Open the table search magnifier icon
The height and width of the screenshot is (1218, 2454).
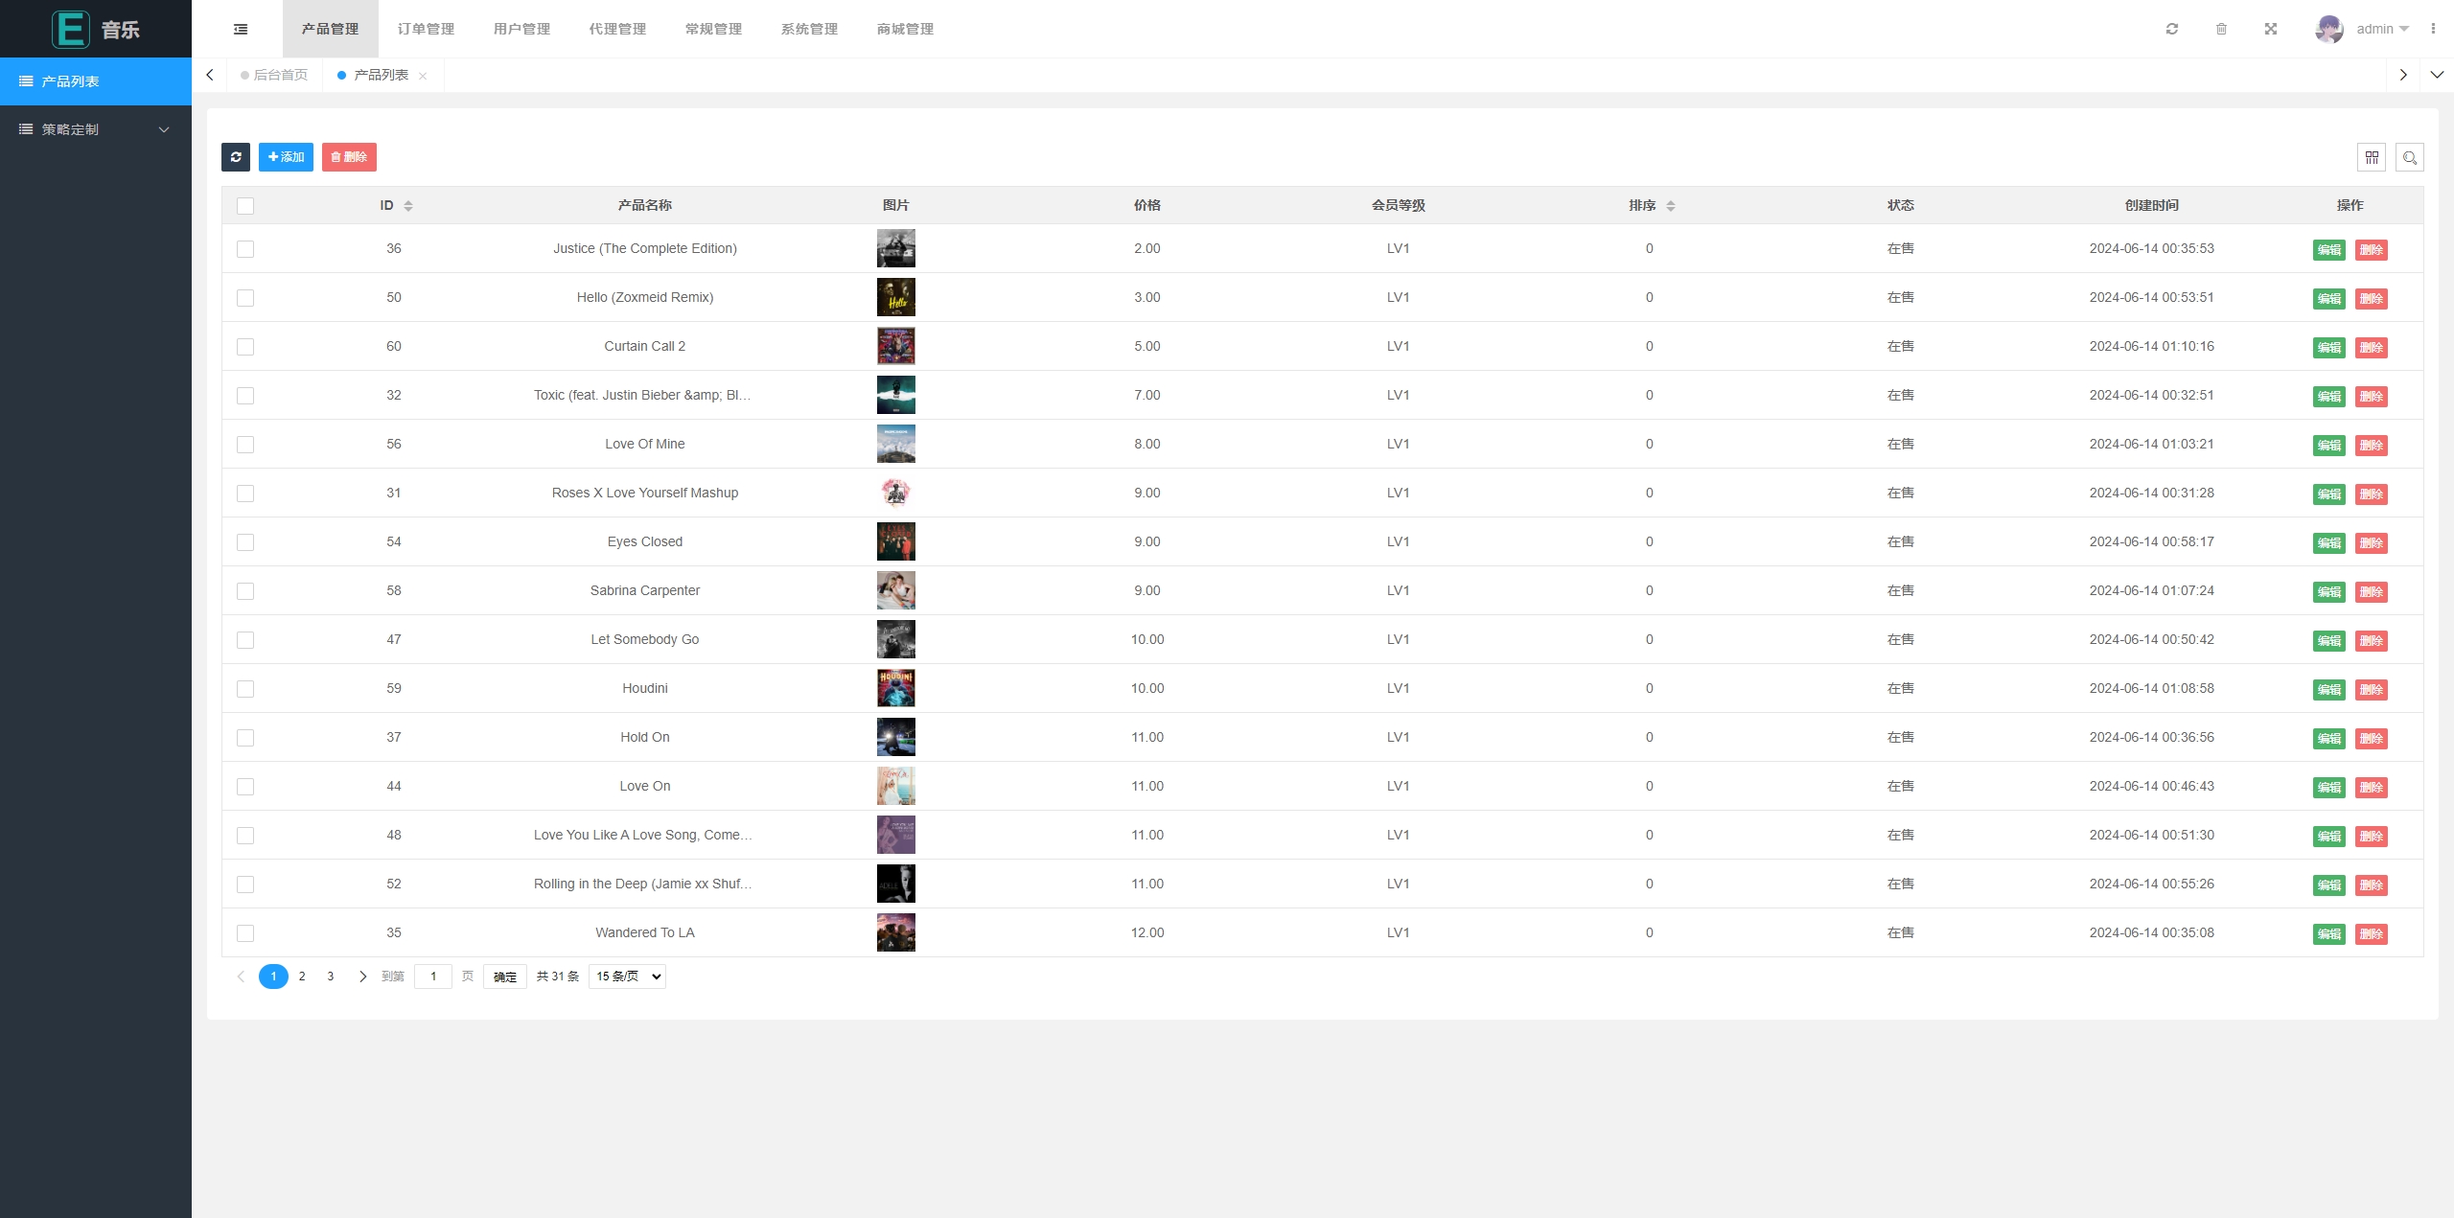2410,157
